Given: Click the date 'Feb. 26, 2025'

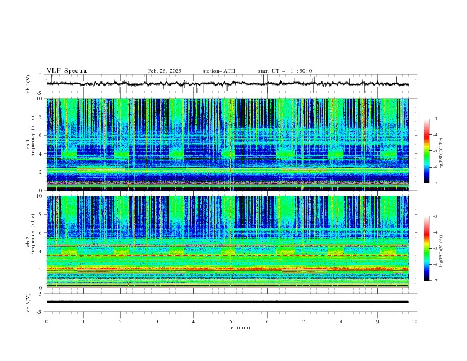Looking at the screenshot, I should pyautogui.click(x=165, y=71).
